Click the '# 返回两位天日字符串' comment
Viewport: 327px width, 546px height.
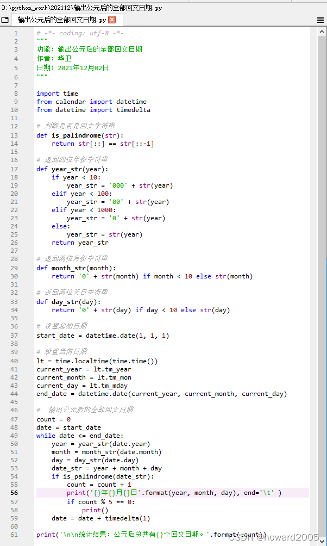(72, 293)
